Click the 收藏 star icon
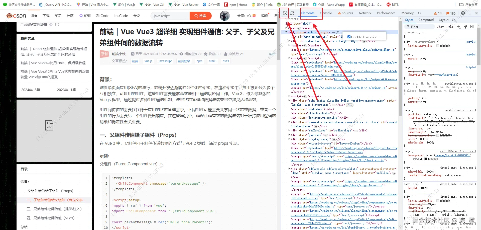This screenshot has width=481, height=230. (206, 54)
